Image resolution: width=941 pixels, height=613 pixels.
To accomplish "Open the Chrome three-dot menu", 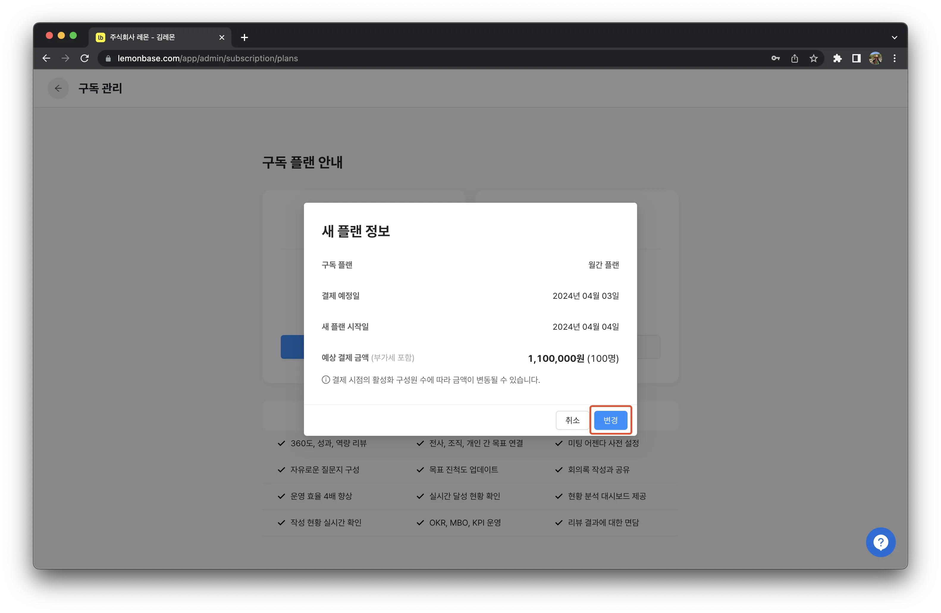I will tap(894, 59).
